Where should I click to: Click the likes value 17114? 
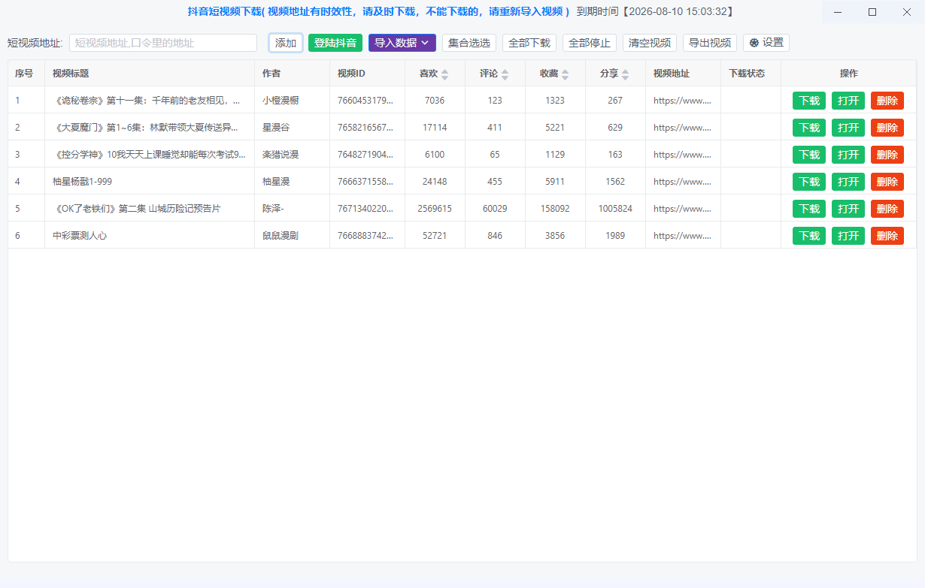click(x=435, y=128)
